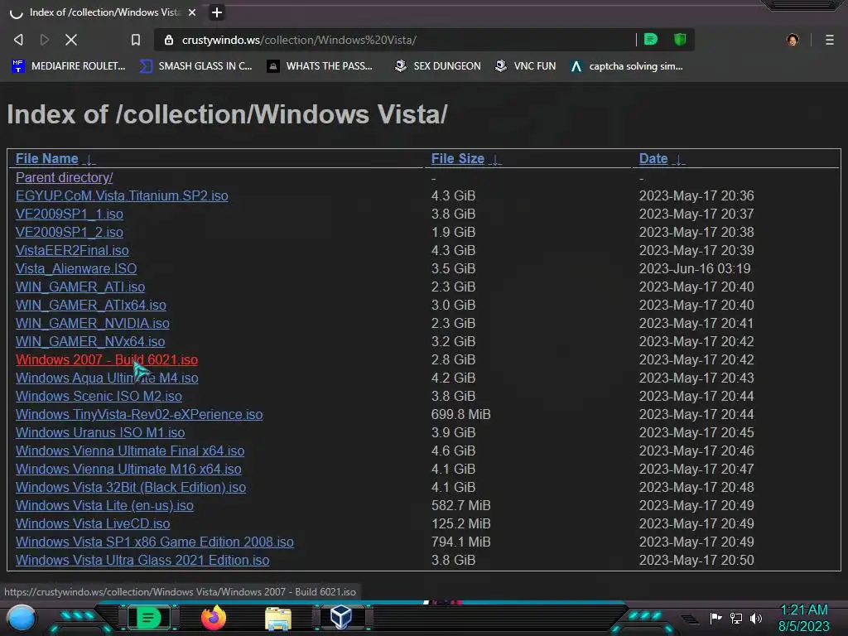This screenshot has width=848, height=636.
Task: Download WIN_GAMER_ATIx64.iso
Action: 91,305
